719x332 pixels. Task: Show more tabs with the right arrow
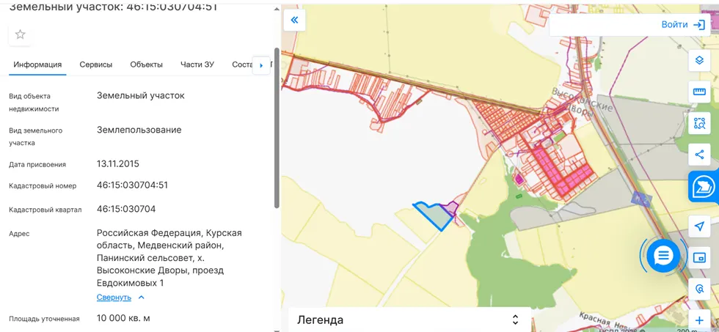261,65
